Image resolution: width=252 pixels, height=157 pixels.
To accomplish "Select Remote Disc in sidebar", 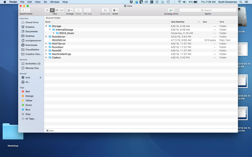I will pos(32,68).
